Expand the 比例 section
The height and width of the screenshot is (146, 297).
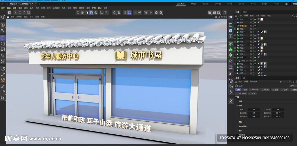point(237,101)
